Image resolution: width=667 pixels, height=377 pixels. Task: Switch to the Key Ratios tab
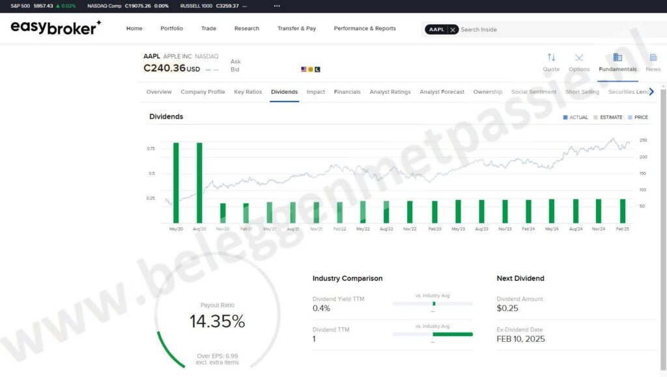click(x=248, y=92)
